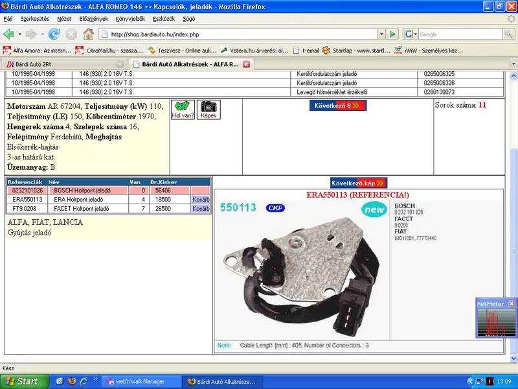Screen dimensions: 518x389
Task: Open the 'Képek' camera pictures icon
Action: click(208, 109)
